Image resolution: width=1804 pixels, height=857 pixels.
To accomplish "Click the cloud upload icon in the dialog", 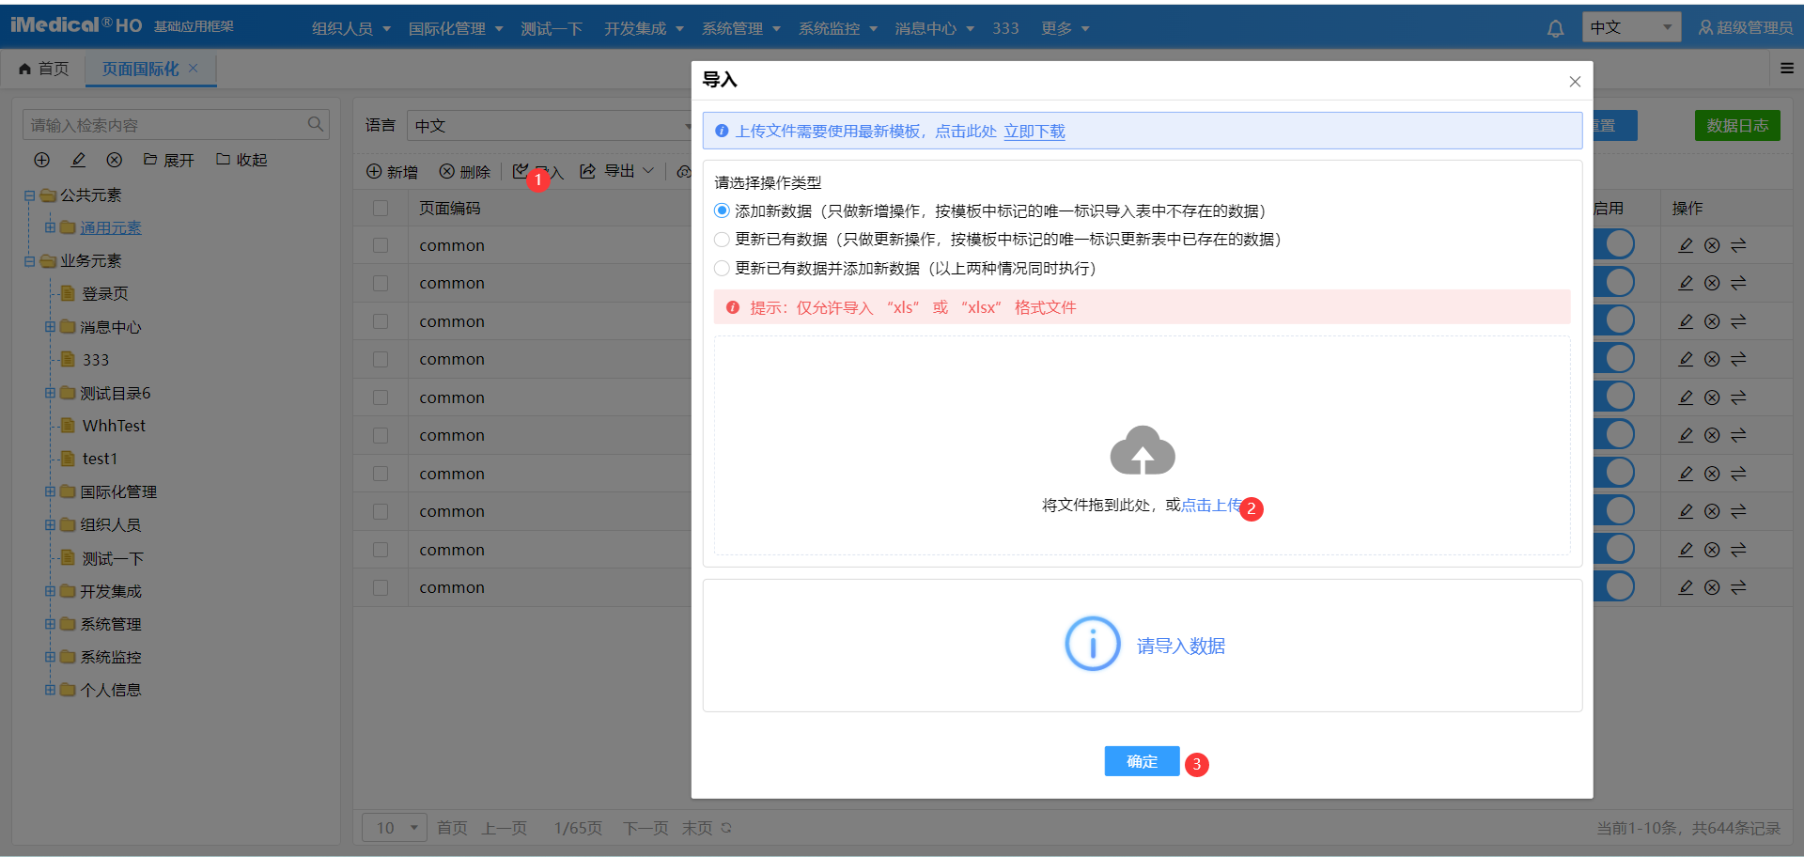I will pos(1143,450).
